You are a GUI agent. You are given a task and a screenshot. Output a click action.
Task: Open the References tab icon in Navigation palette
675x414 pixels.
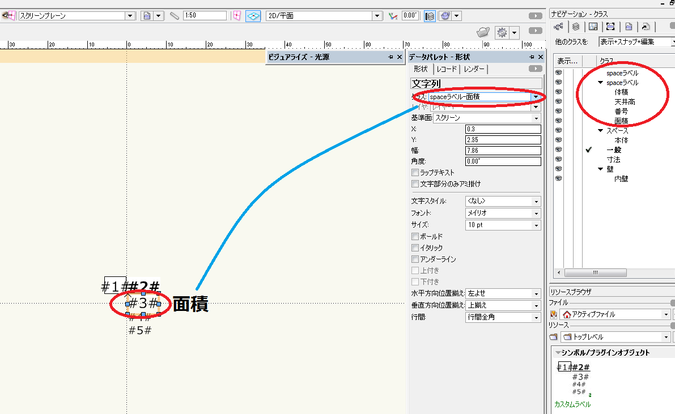[646, 27]
